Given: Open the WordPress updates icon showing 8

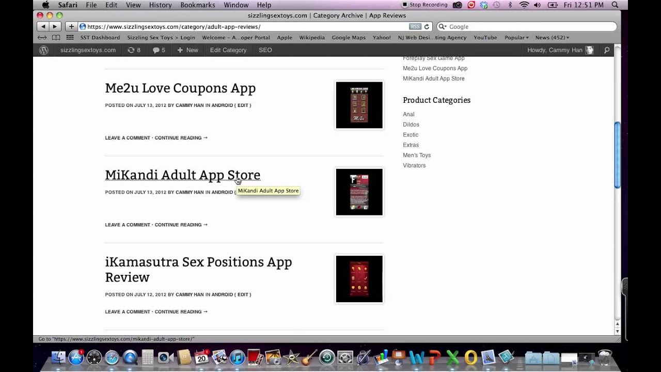Looking at the screenshot, I should click(x=134, y=50).
